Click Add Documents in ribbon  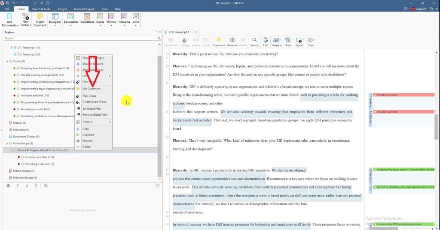point(9,20)
